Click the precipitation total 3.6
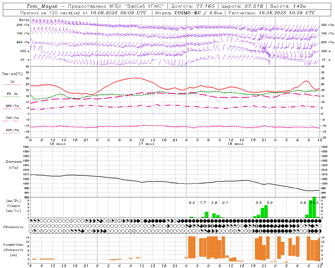This screenshot has width=335, height=268. pyautogui.click(x=270, y=203)
